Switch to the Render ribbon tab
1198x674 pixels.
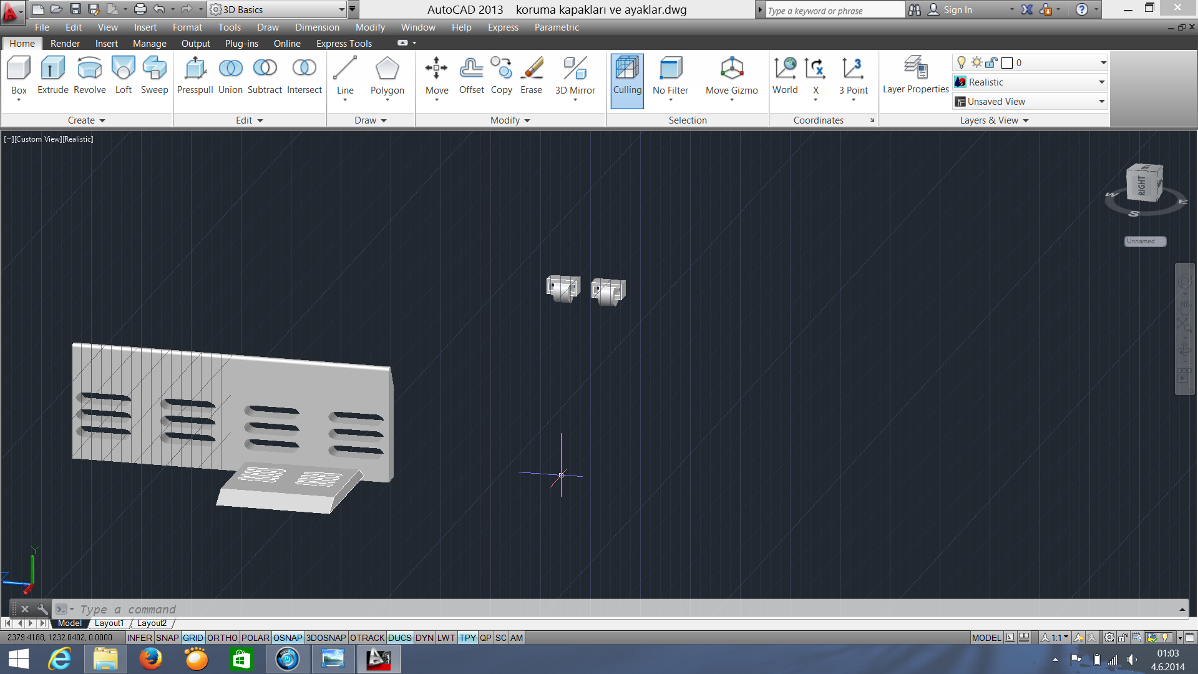tap(65, 44)
